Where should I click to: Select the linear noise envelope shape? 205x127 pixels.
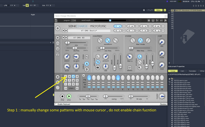click(140, 62)
